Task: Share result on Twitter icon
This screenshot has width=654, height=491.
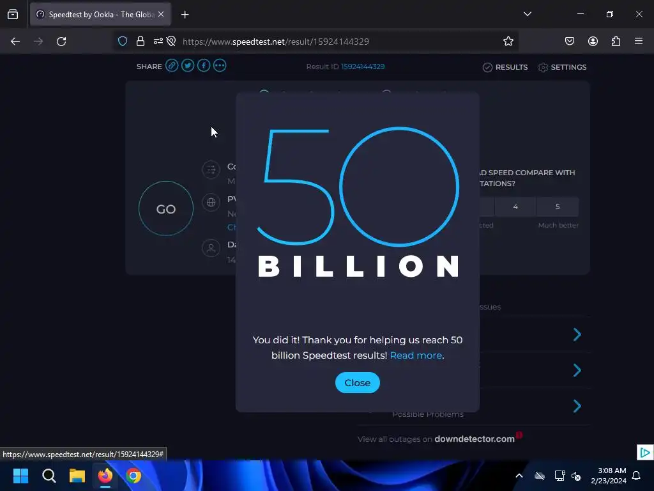Action: pos(188,66)
